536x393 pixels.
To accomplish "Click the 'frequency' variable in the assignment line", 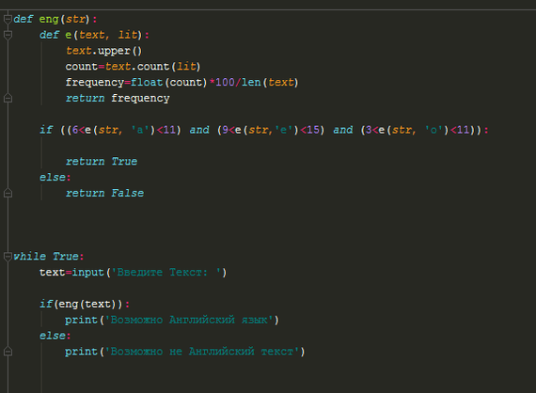I will coord(95,83).
